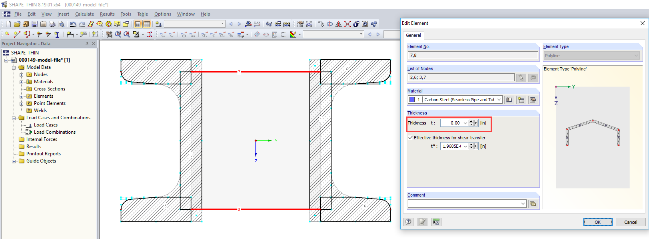Click the Open file folder icon

[x=17, y=24]
